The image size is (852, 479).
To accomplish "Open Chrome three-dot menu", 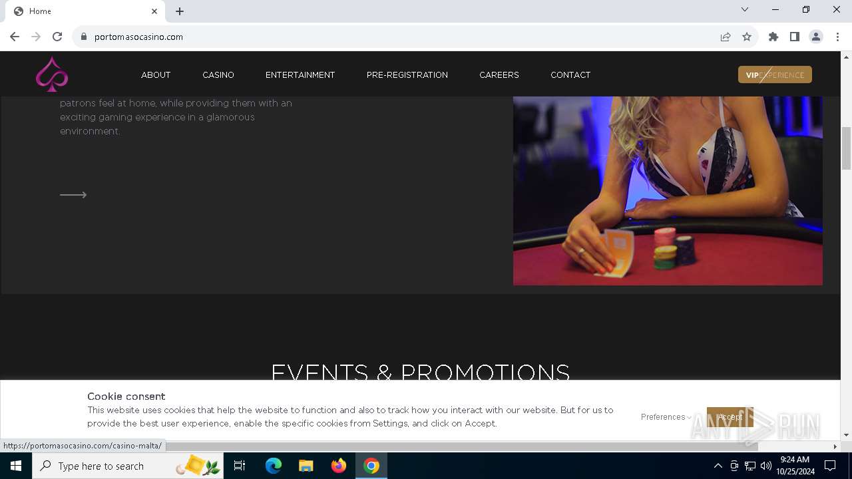I will [x=837, y=37].
